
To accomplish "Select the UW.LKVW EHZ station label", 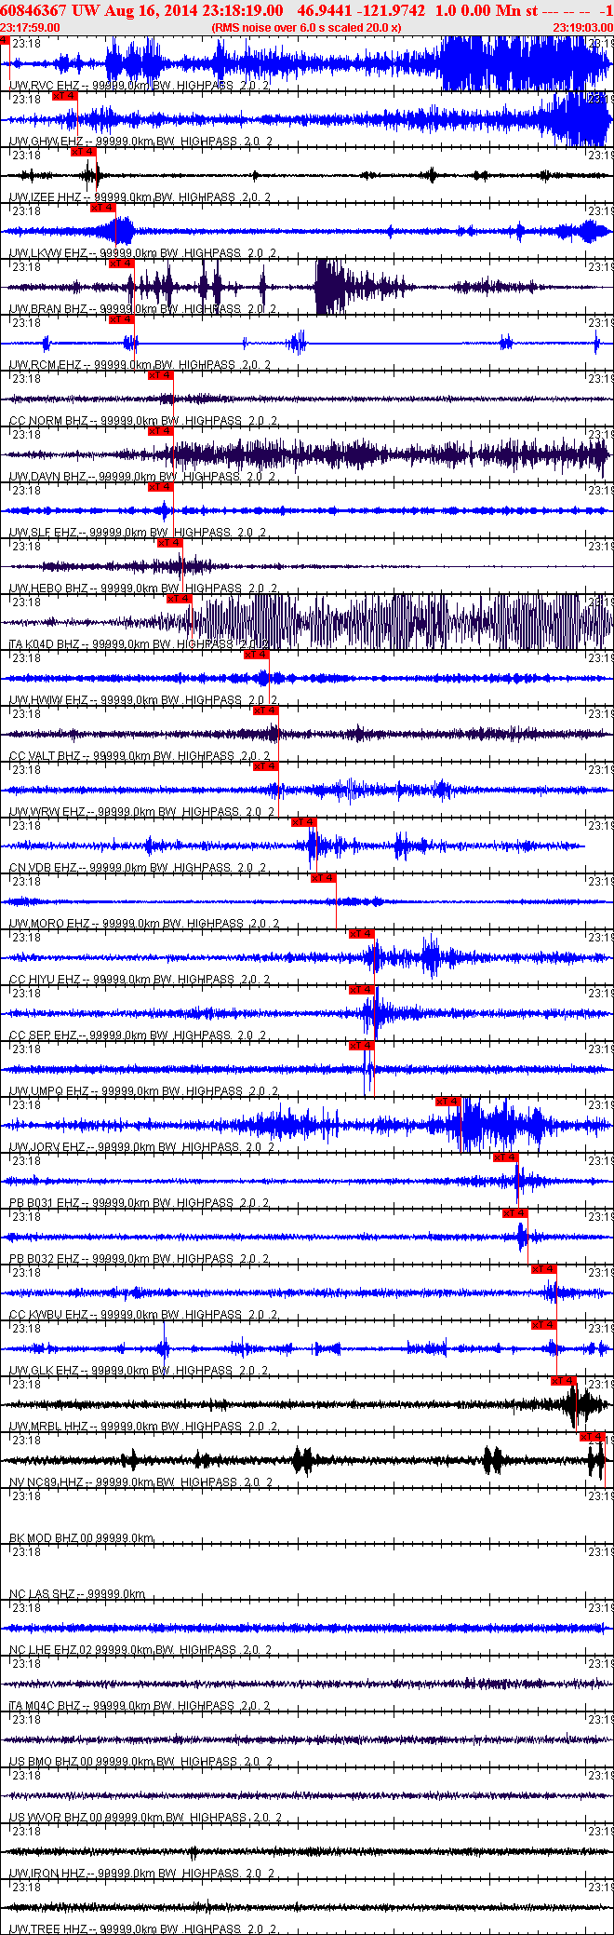I will click(x=48, y=253).
